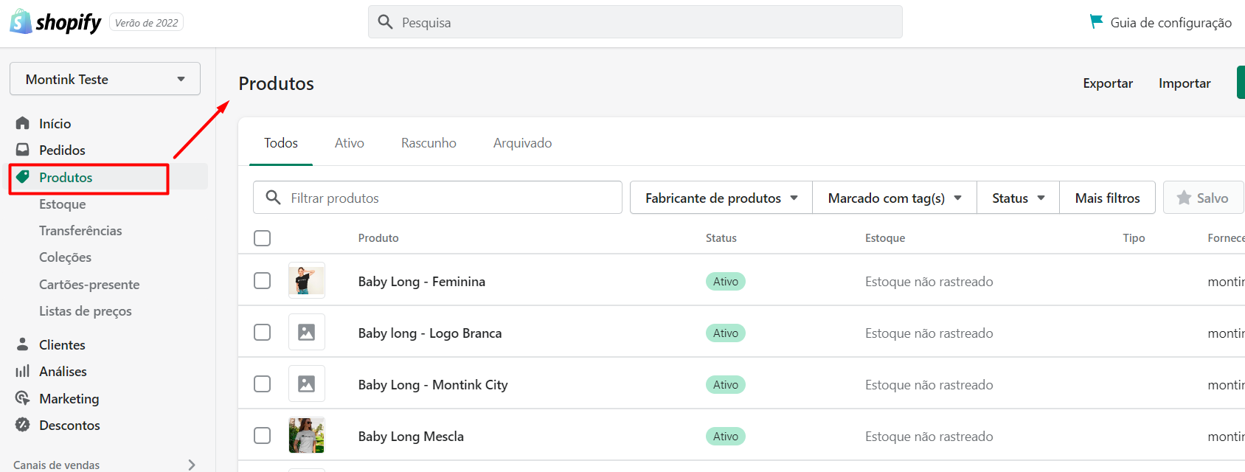
Task: Expand Canais de vendas with the chevron
Action: click(x=192, y=465)
